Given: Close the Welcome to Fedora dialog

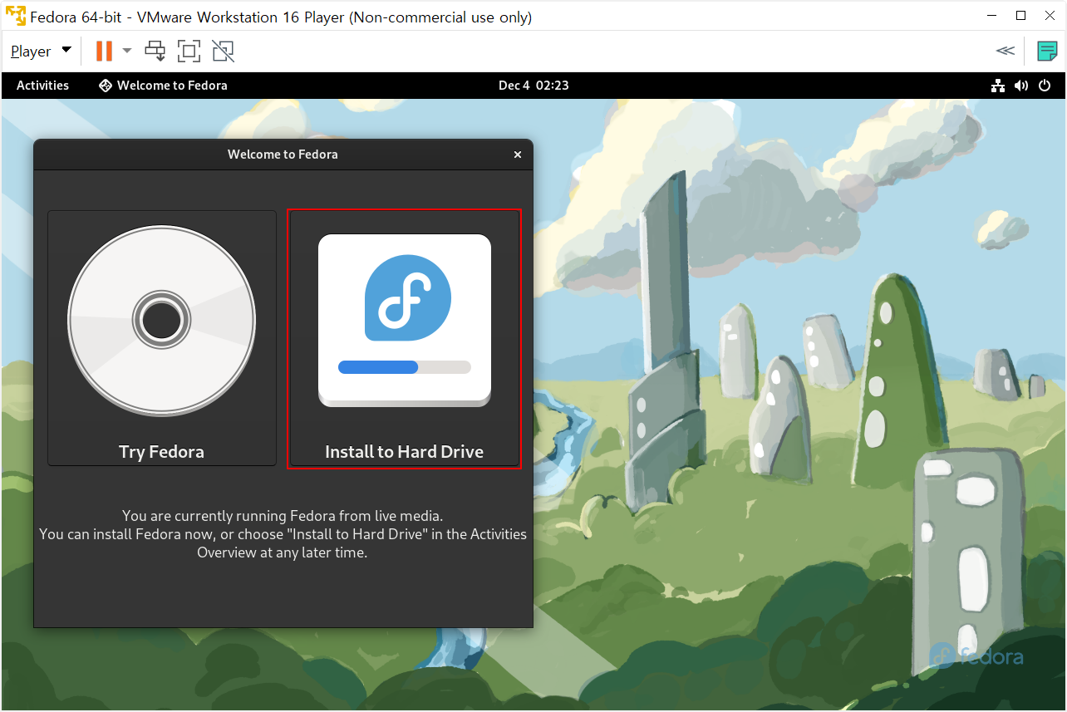Looking at the screenshot, I should click(518, 155).
